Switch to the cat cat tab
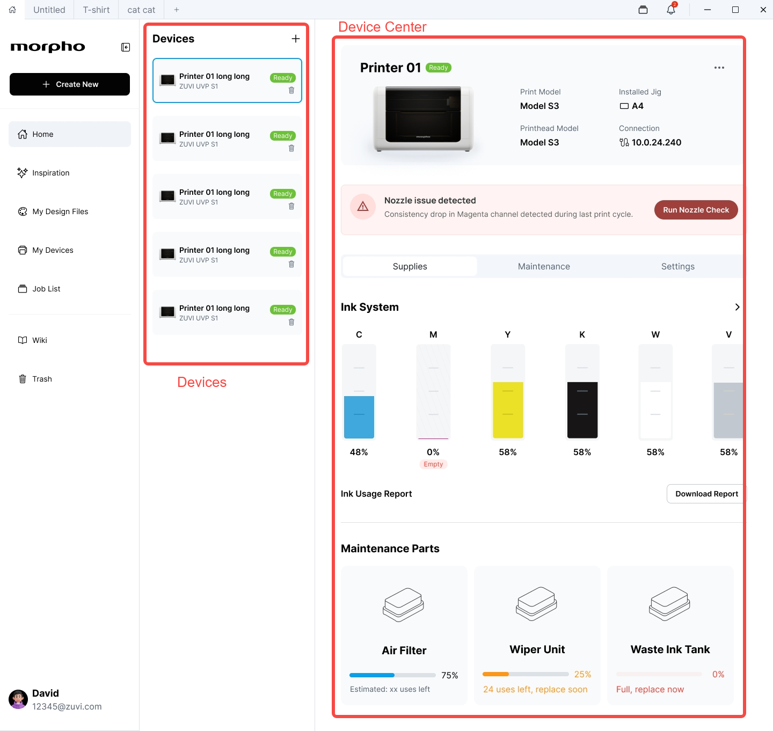 click(x=141, y=10)
